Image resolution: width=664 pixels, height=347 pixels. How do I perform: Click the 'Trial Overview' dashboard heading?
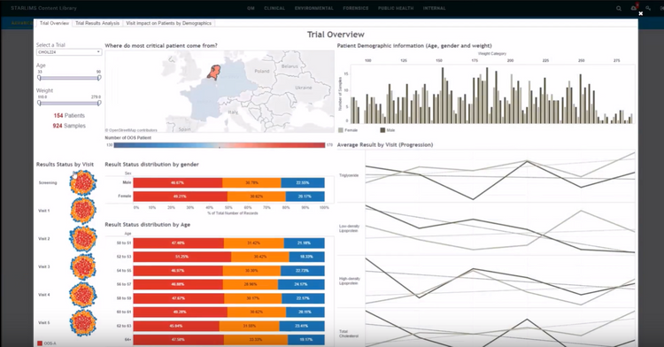[x=336, y=35]
